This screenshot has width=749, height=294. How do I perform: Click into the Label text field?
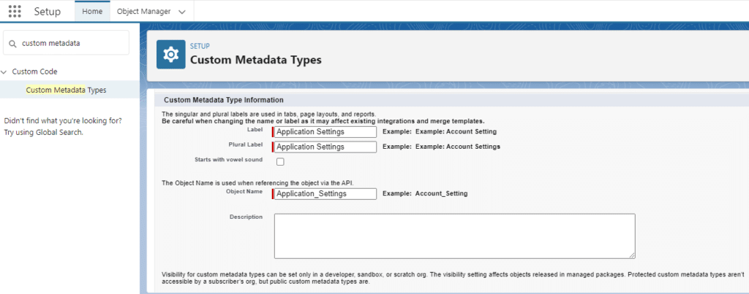tap(325, 132)
